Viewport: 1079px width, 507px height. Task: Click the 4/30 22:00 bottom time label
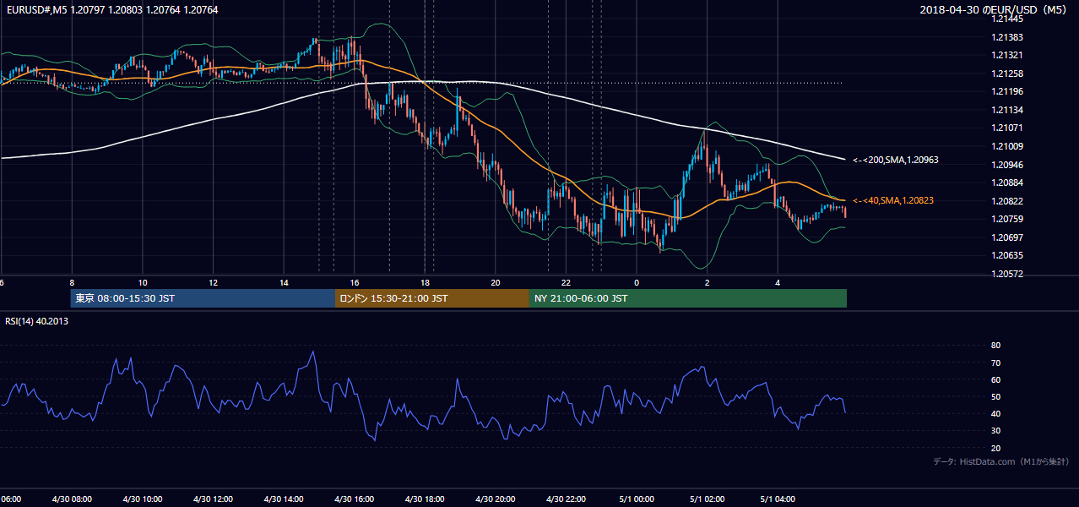click(x=567, y=499)
